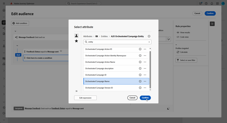Screen dimensions: 227x123
Task: Open Feedback Status link in summary
Action: pyautogui.click(x=58, y=108)
